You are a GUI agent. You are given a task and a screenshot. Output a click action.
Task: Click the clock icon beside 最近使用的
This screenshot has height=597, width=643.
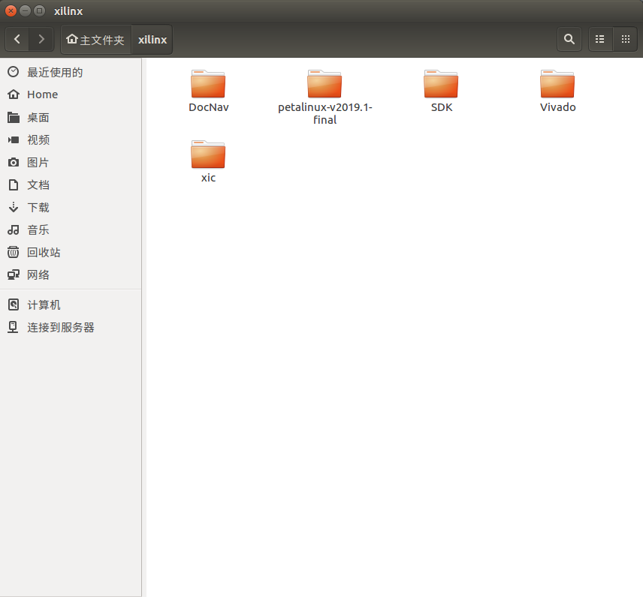point(13,72)
